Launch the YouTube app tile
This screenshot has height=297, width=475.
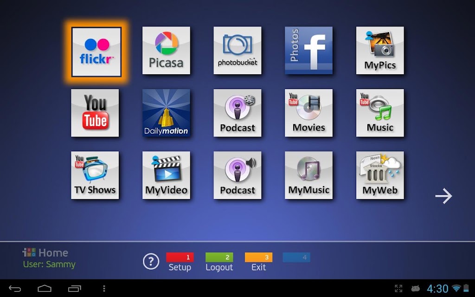(95, 113)
